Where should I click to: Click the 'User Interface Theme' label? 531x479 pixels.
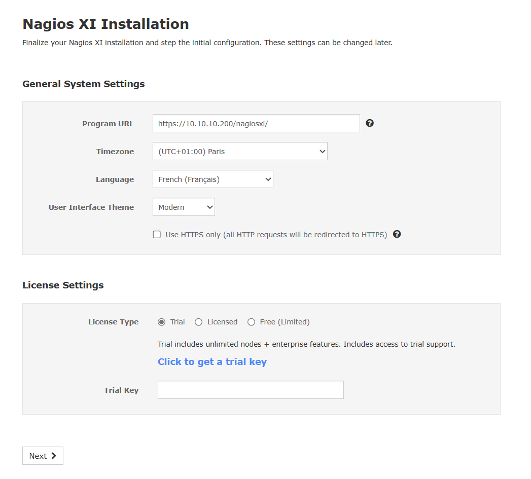coord(91,207)
